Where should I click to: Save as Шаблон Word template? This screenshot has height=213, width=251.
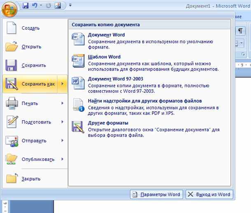[149, 63]
